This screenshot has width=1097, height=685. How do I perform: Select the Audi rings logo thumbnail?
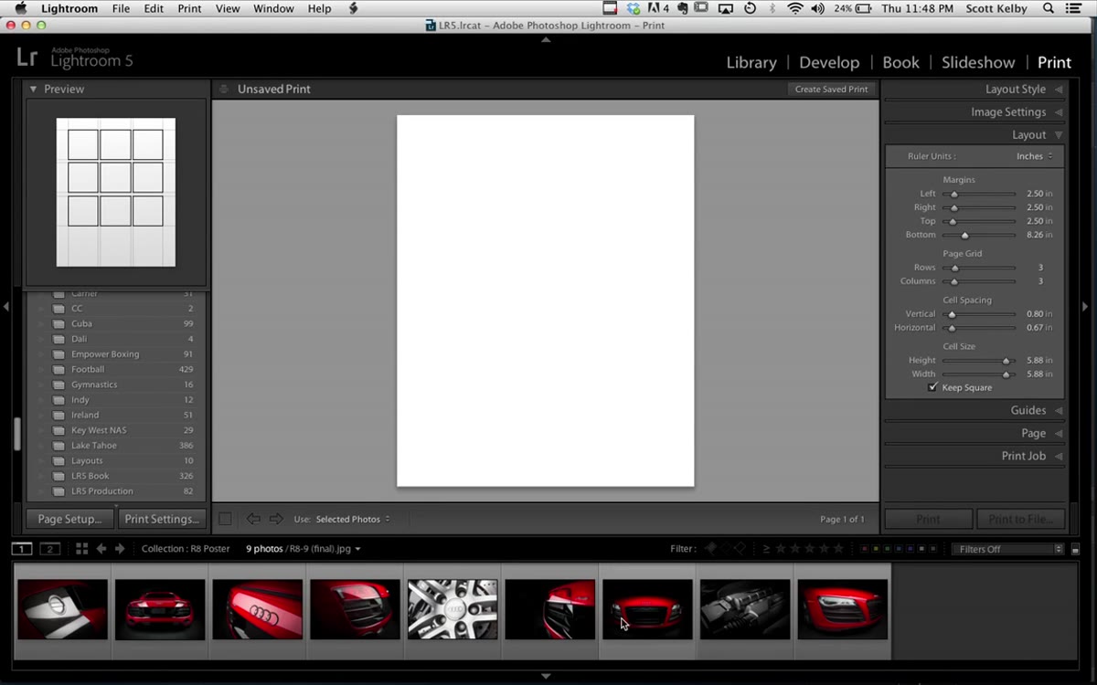click(x=257, y=609)
